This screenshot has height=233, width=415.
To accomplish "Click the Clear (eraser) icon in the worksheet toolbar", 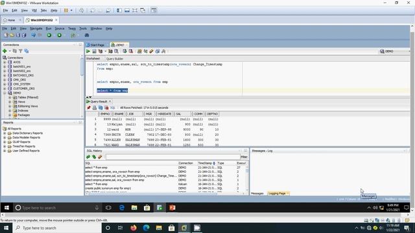I will (x=151, y=51).
